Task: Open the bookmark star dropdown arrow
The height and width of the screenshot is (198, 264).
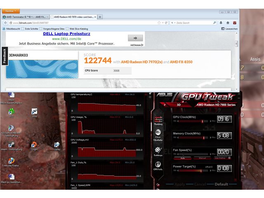Action: 163,23
